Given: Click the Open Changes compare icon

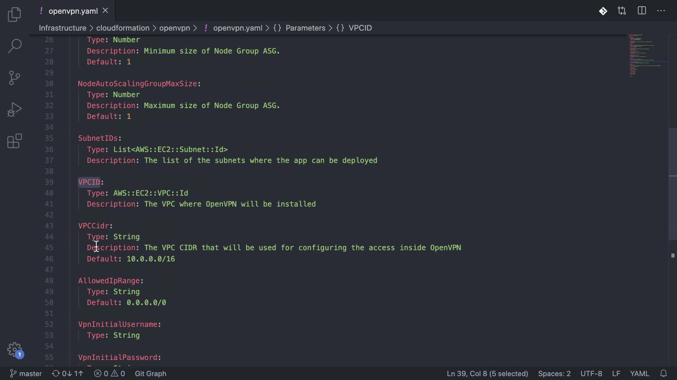Looking at the screenshot, I should point(622,11).
